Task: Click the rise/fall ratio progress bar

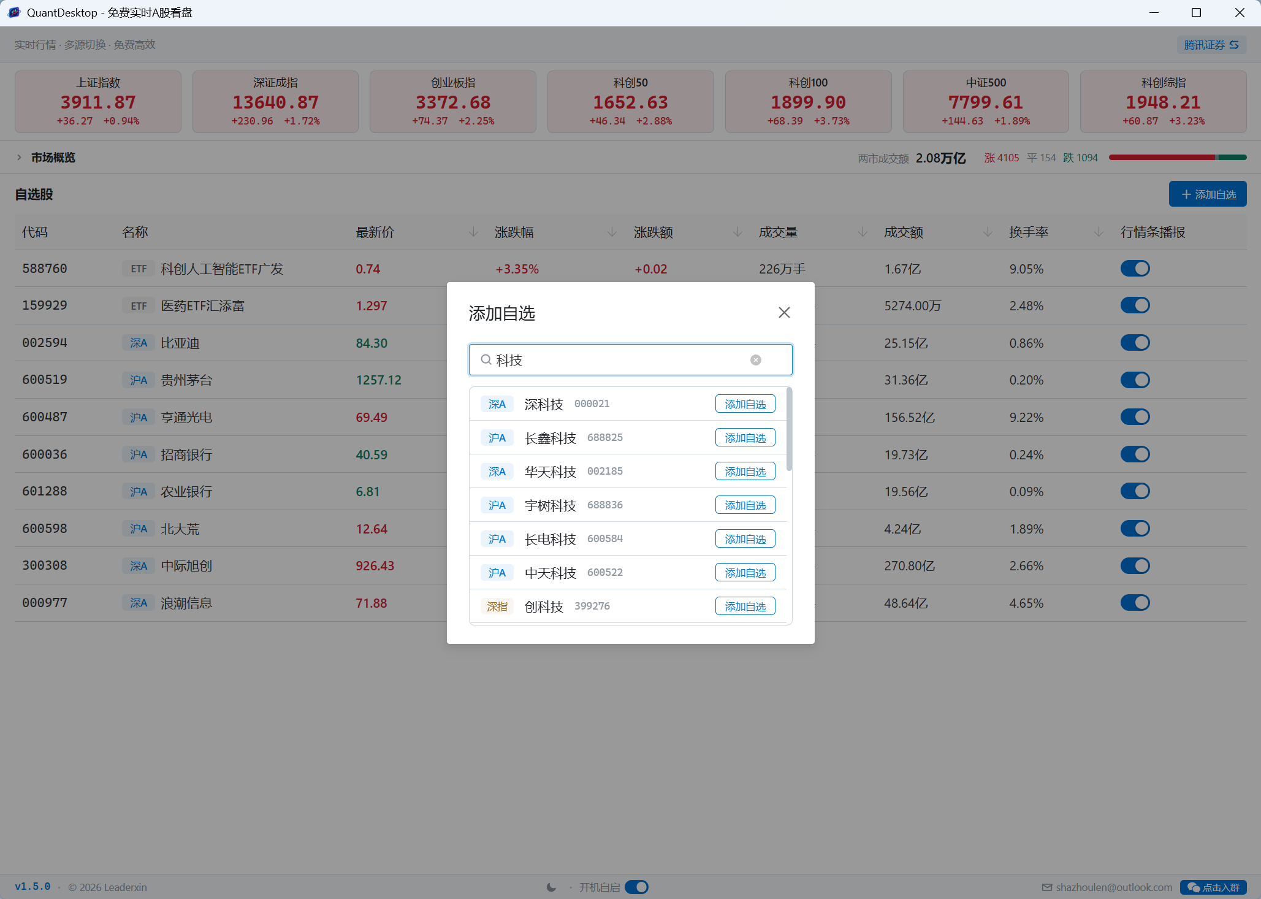Action: pyautogui.click(x=1178, y=158)
